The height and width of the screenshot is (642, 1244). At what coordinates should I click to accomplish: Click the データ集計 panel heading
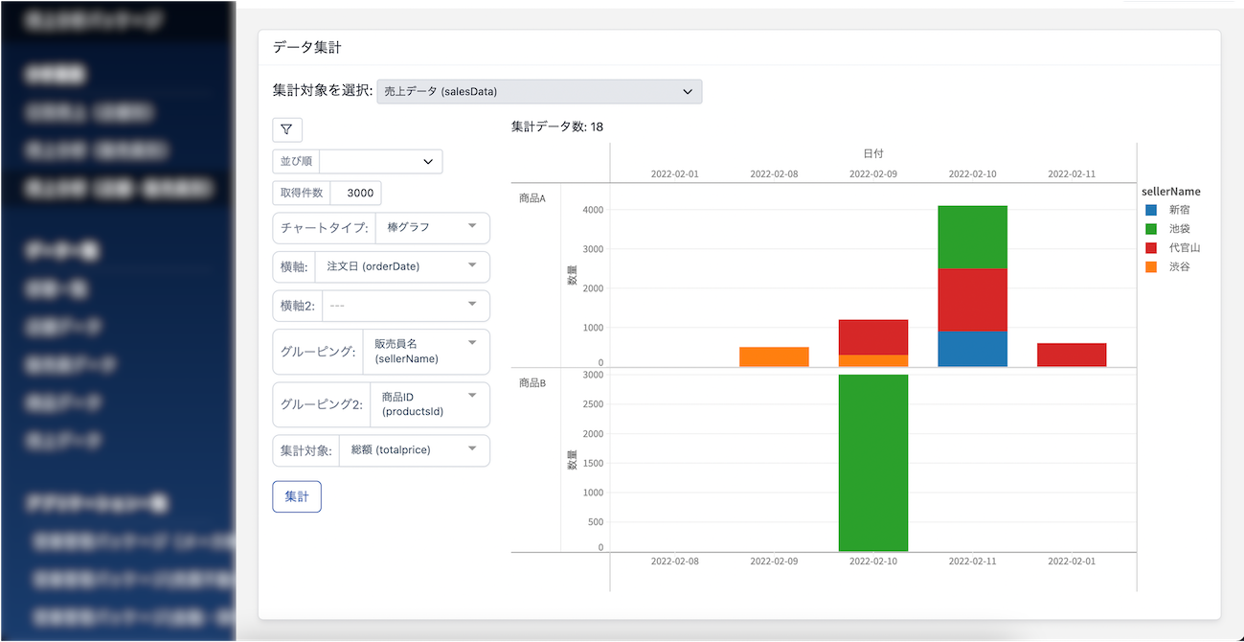(x=307, y=47)
